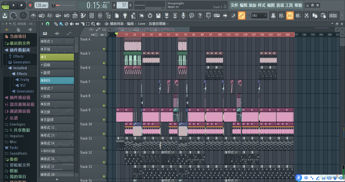Select the pencil draw tool in playlist

point(56,24)
